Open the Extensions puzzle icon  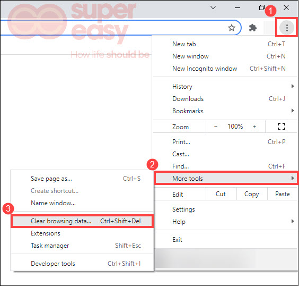click(253, 28)
